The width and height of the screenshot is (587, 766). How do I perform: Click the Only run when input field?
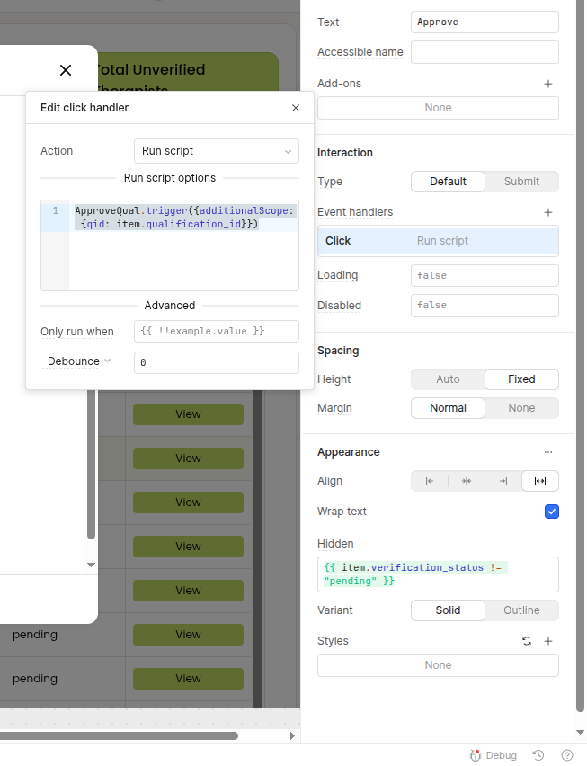tap(216, 332)
